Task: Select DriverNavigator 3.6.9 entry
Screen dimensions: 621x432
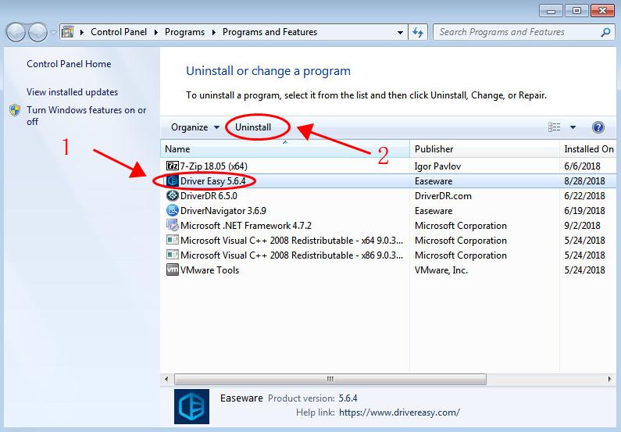Action: 223,211
